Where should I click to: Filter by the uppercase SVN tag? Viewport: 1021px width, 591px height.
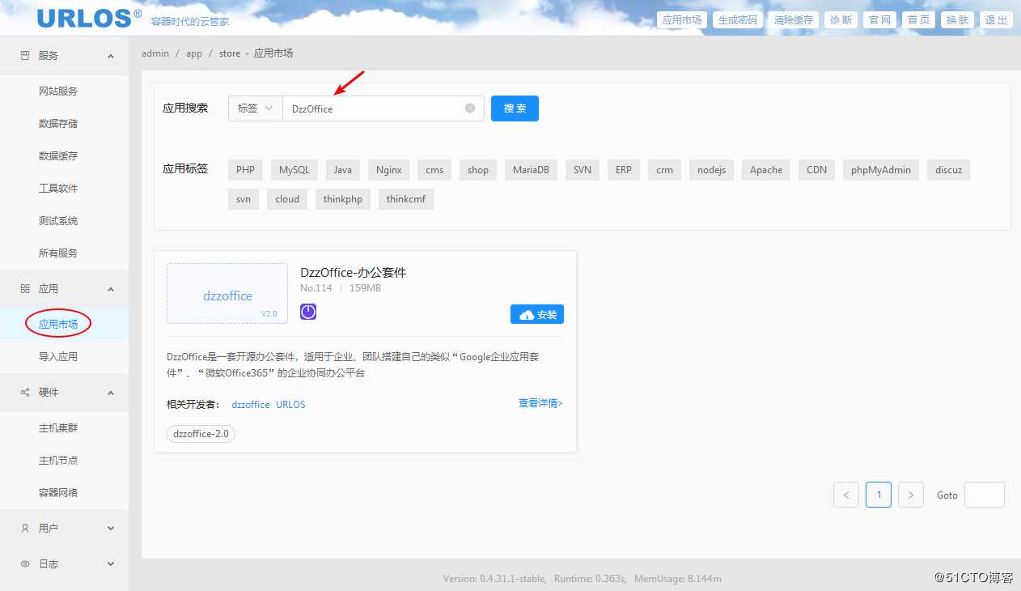pos(583,170)
